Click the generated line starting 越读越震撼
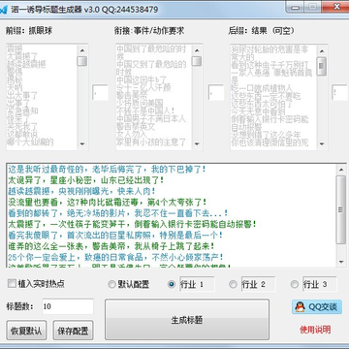Screen dimensions: 349x349 point(81,191)
